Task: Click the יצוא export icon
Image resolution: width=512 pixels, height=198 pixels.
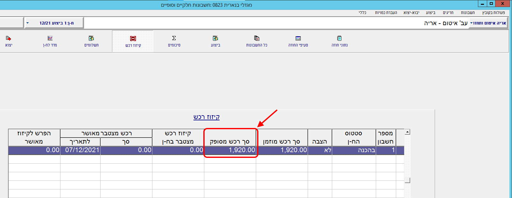Action: click(x=9, y=41)
